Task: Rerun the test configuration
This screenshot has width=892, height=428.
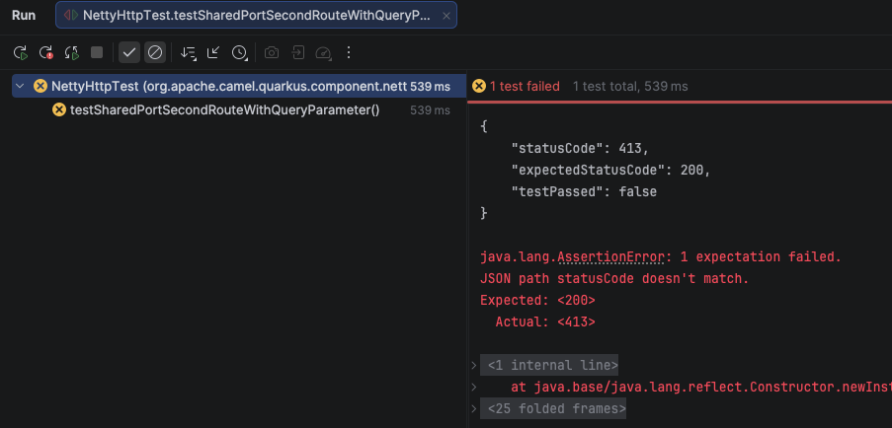Action: coord(20,52)
